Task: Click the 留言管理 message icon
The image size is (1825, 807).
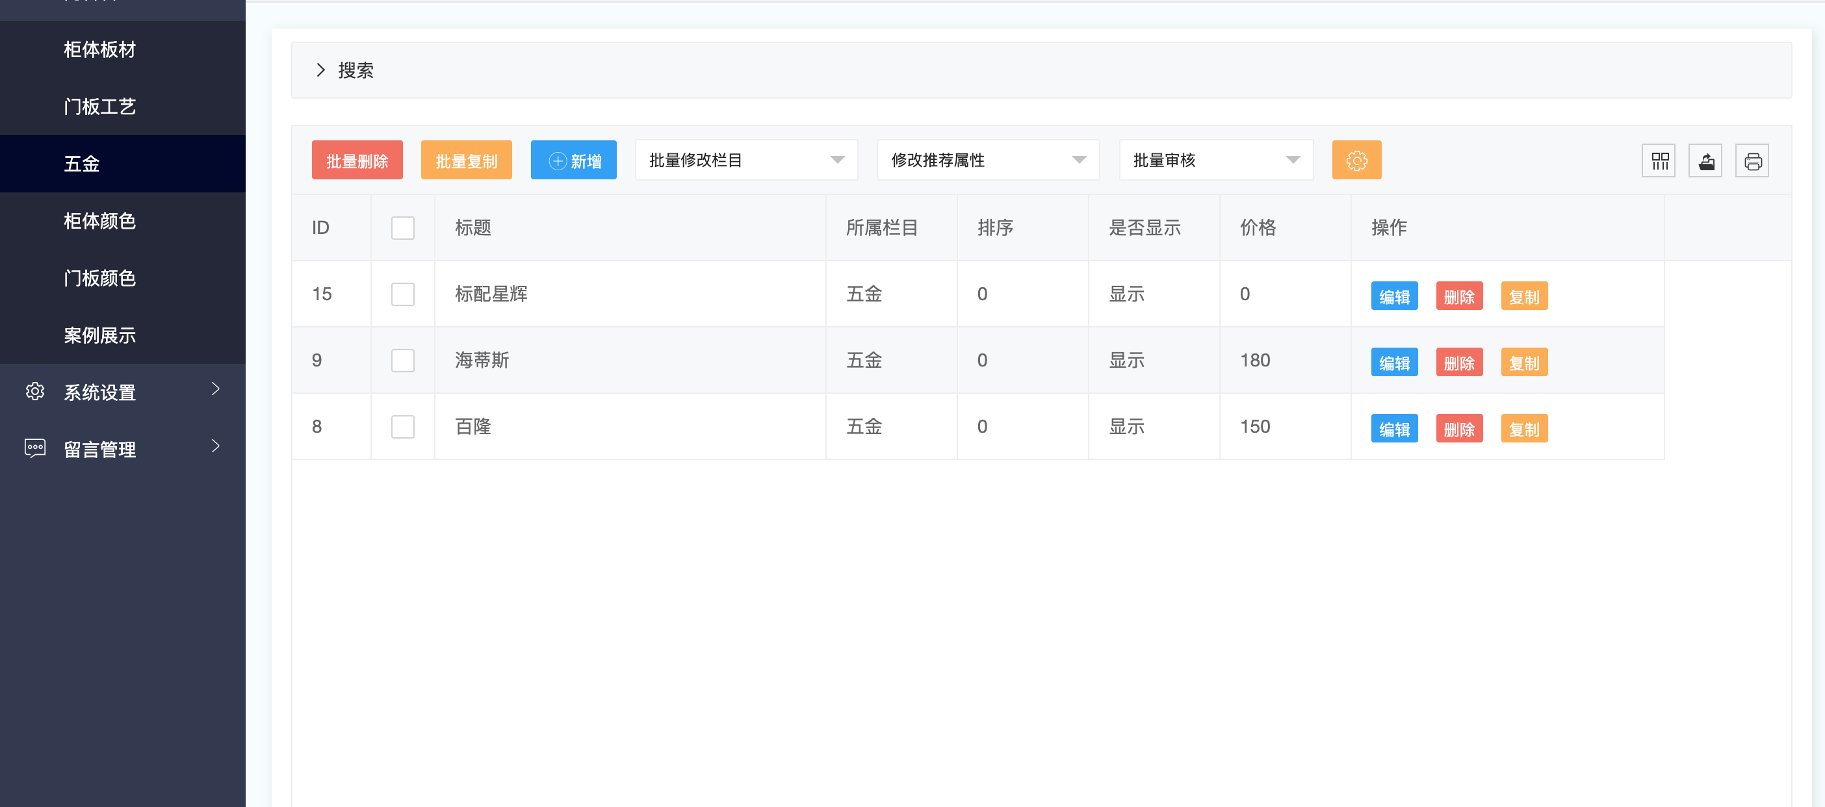Action: tap(34, 448)
